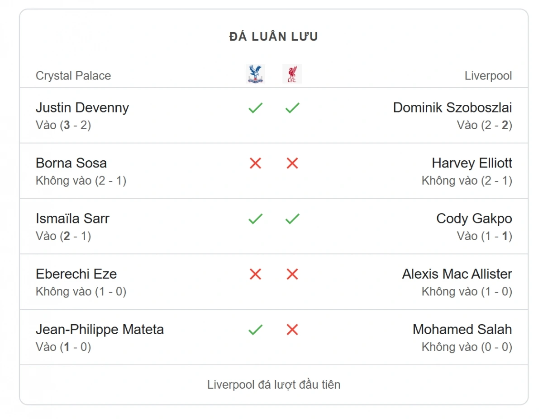The image size is (543, 419).
Task: Click Cody Gakpo's green checkmark icon
Action: click(x=292, y=219)
